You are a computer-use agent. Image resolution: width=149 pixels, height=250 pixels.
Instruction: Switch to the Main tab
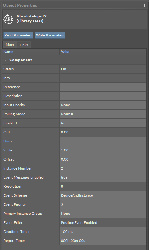[x=10, y=45]
